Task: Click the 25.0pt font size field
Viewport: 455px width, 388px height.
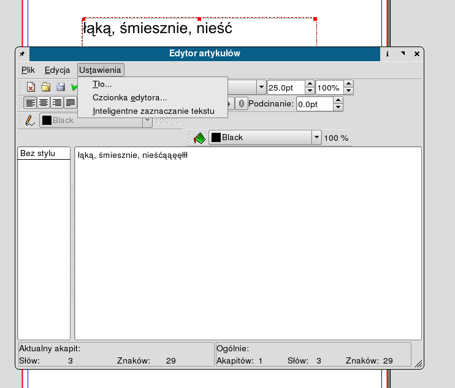Action: point(285,88)
